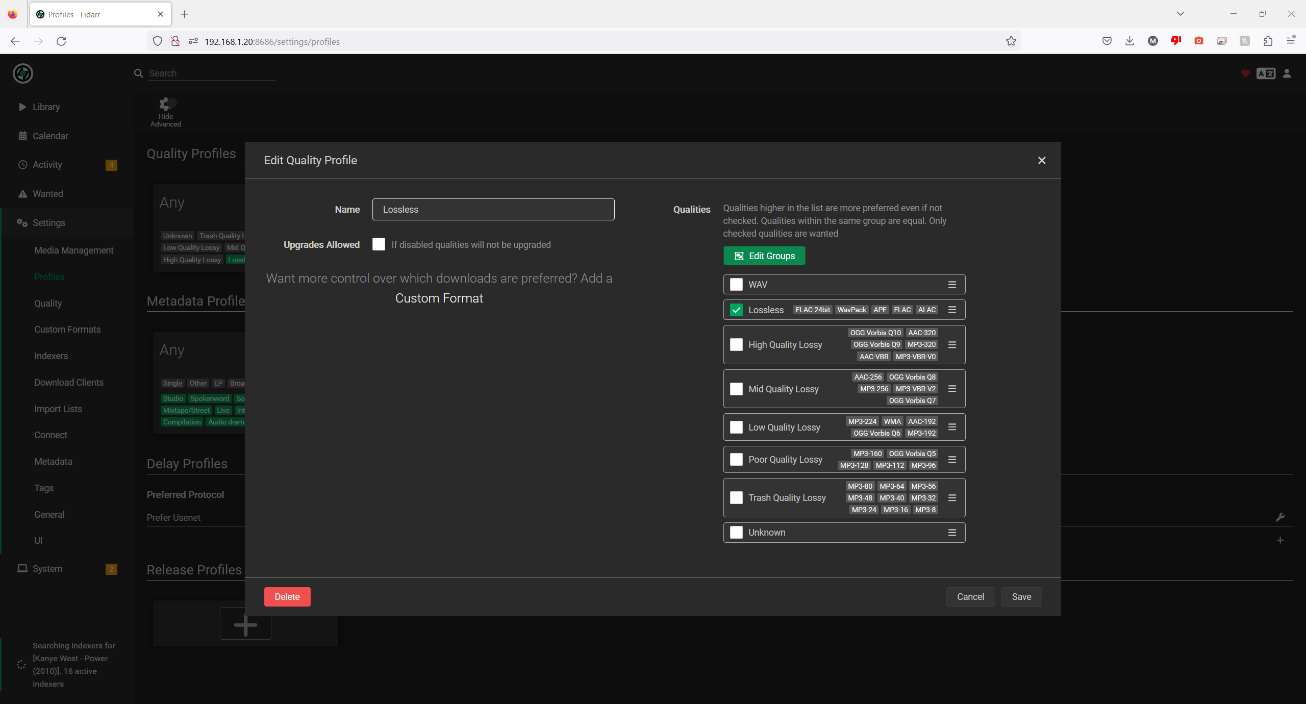Screen dimensions: 1306x704
Task: Open the Hide Advanced toolbar toggle
Action: pos(165,111)
